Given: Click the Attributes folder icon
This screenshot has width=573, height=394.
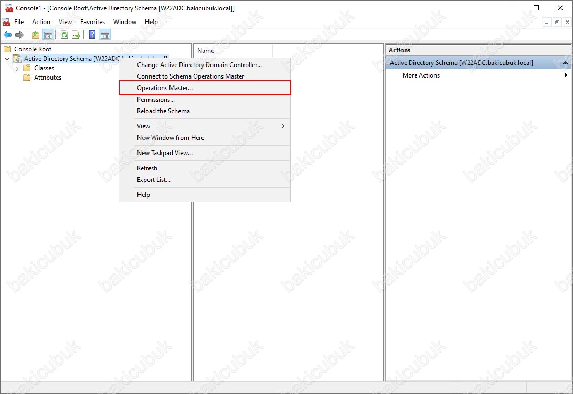Looking at the screenshot, I should 27,78.
